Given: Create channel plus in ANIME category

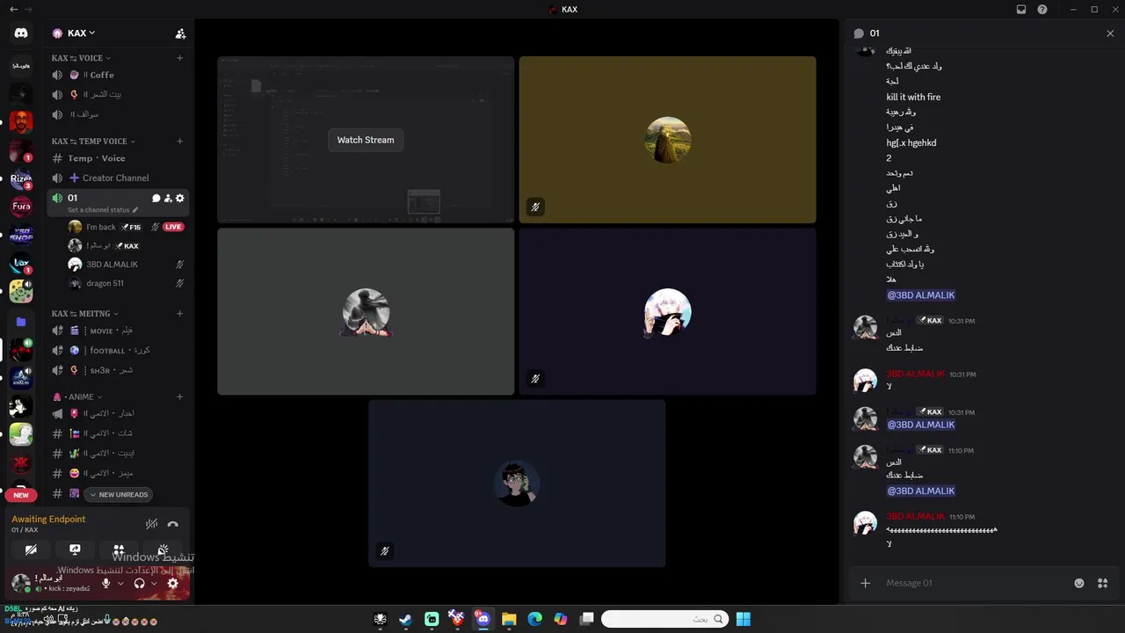Looking at the screenshot, I should (x=179, y=397).
